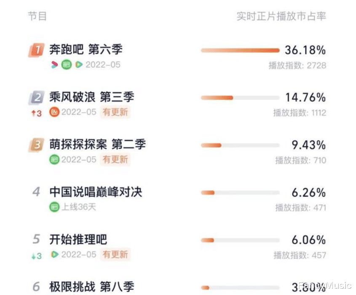
Task: Click the orange Mango TV icon under 乘风破浪
Action: point(54,112)
